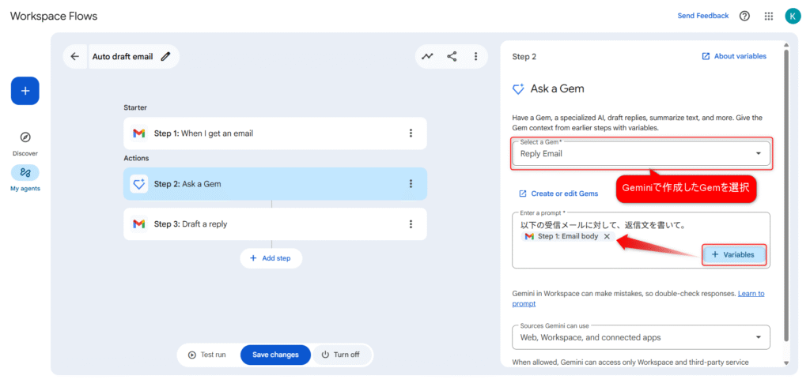Expand the Select a Gem dropdown
The image size is (810, 387).
click(x=759, y=153)
